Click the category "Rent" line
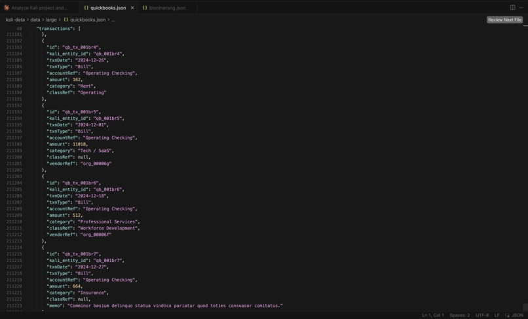 pos(71,86)
